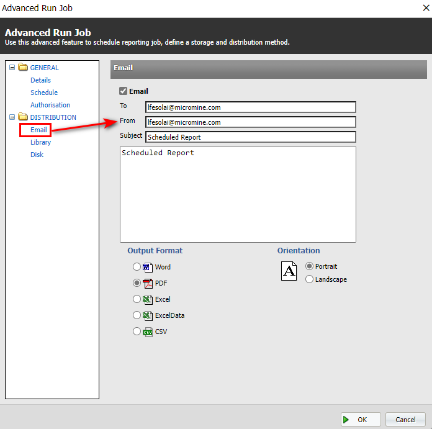Screen dimensions: 432x429
Task: Go to the Library distribution page
Action: pyautogui.click(x=41, y=142)
